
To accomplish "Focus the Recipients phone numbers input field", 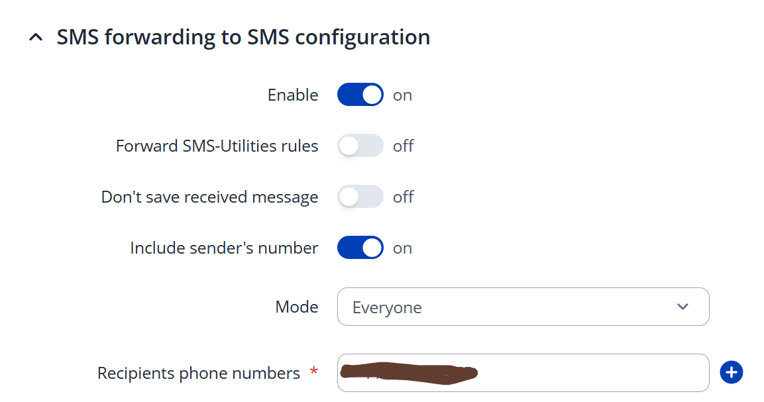I will pyautogui.click(x=583, y=373).
